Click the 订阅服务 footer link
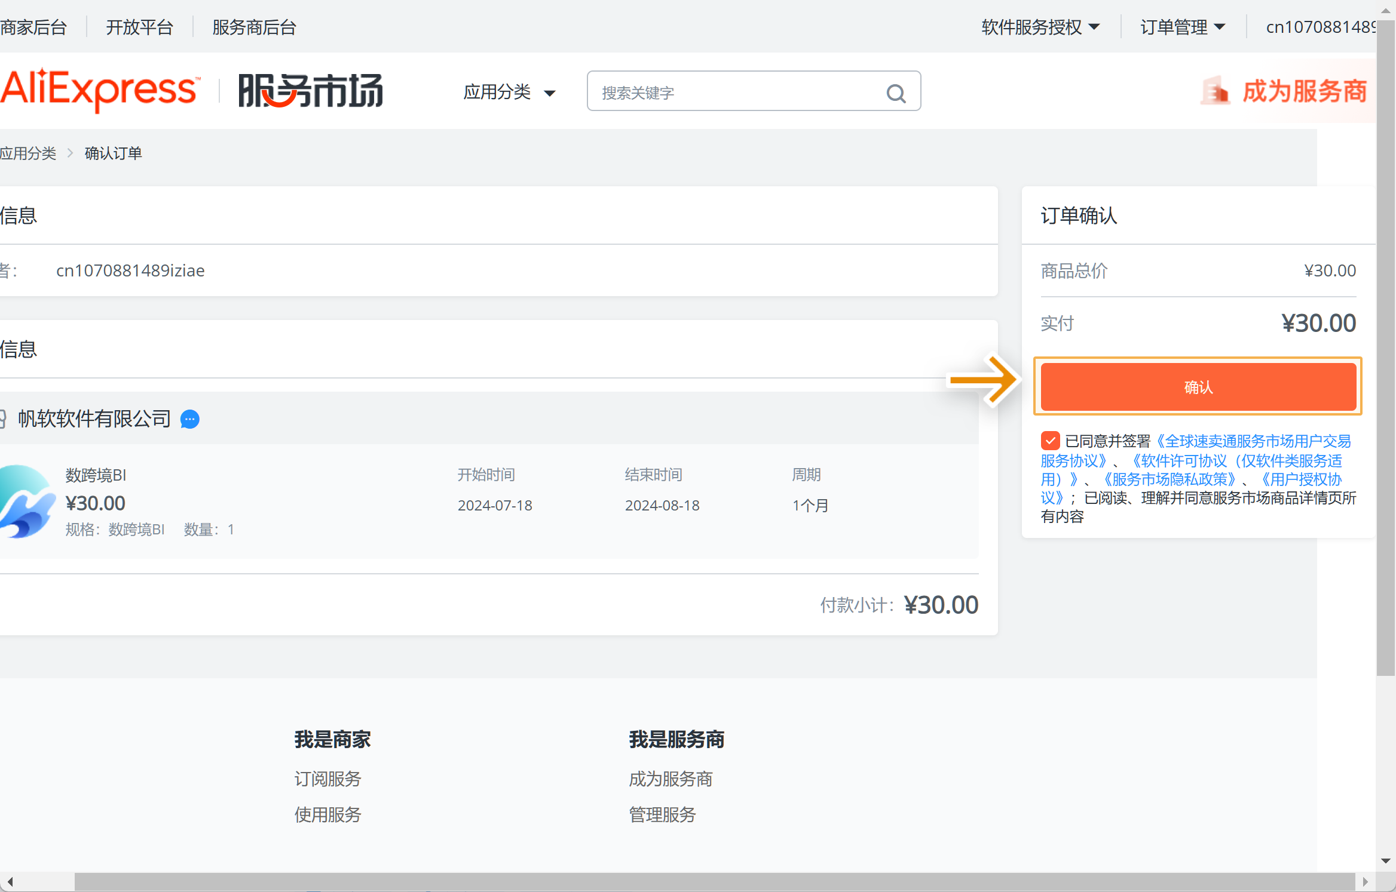 click(x=327, y=779)
